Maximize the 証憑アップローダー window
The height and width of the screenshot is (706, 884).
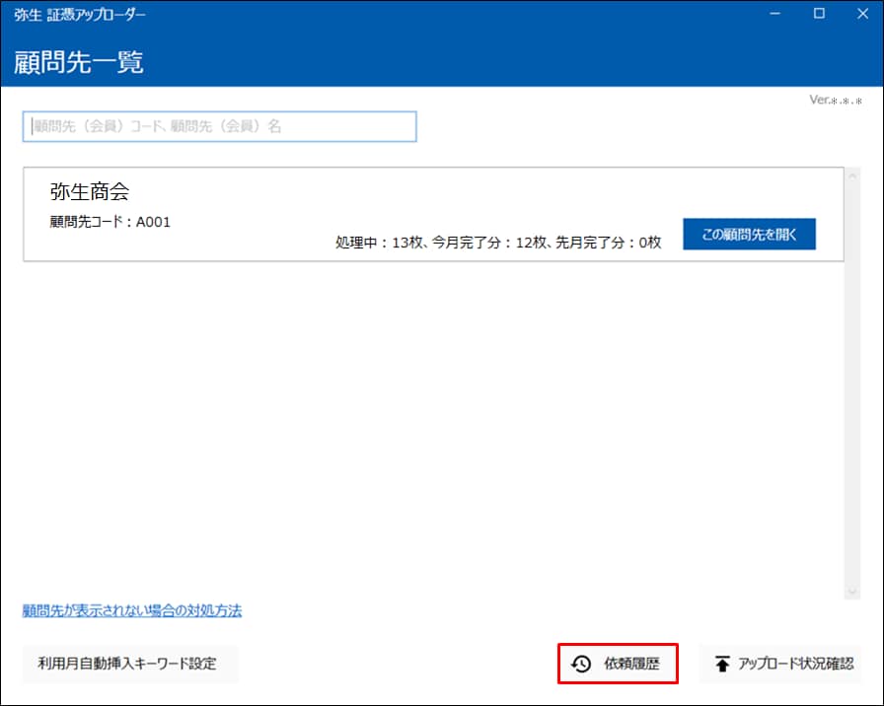click(818, 14)
